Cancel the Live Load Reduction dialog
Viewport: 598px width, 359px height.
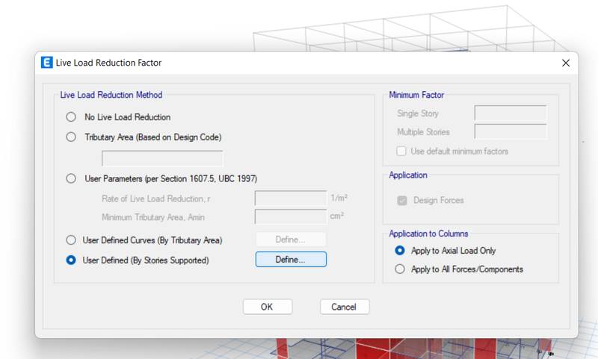(345, 307)
